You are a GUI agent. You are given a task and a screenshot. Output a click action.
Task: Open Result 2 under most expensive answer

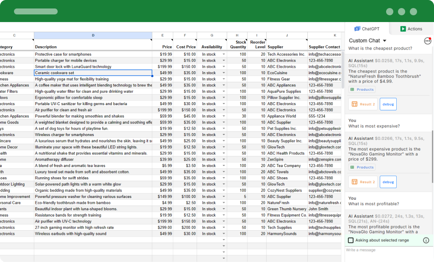point(362,182)
